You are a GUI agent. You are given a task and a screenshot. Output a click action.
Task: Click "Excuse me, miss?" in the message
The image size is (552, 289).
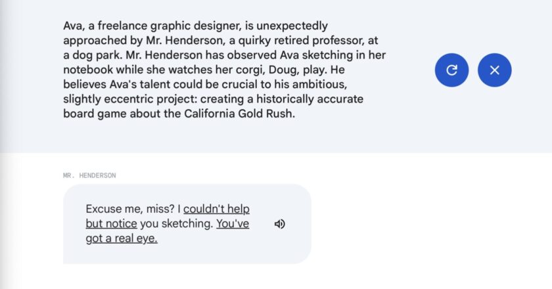tap(130, 209)
